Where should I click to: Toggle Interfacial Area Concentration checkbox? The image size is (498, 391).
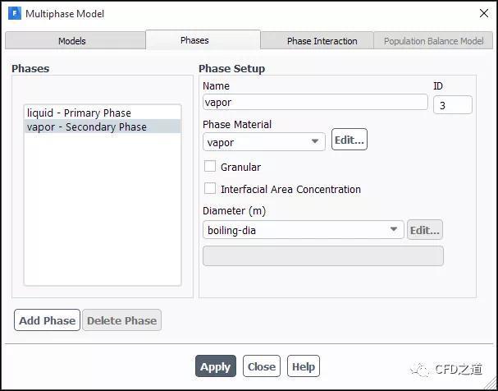[x=210, y=189]
